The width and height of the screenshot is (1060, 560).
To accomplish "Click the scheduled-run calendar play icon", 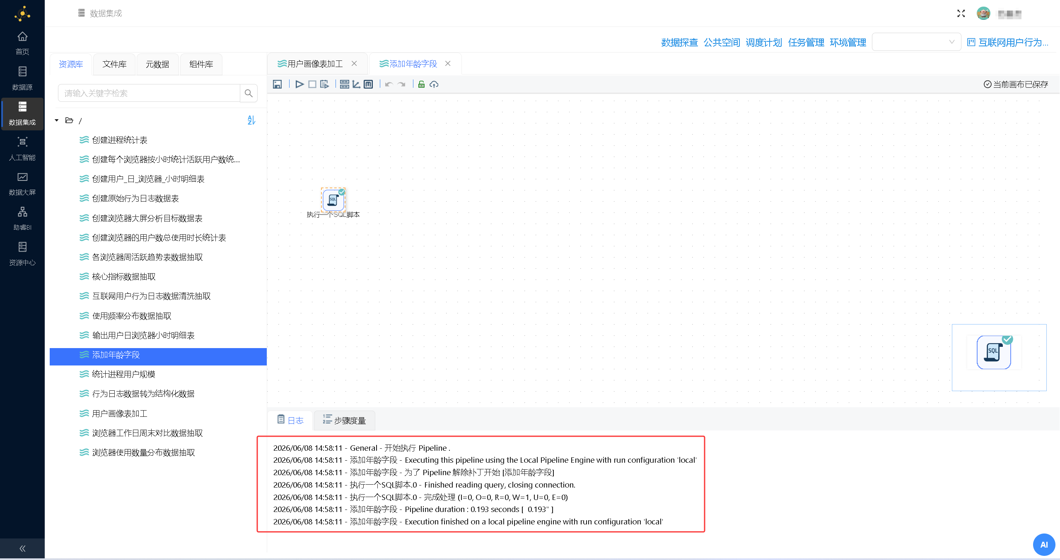I will click(x=324, y=84).
